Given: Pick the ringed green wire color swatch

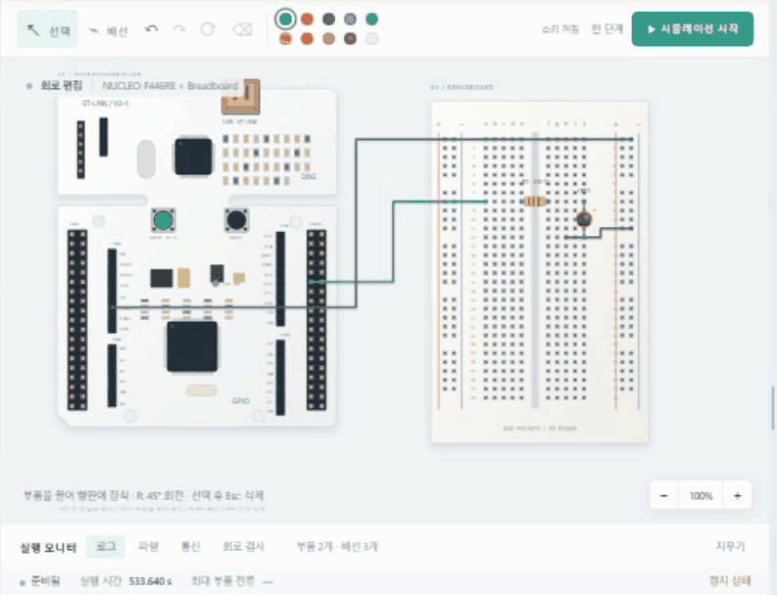Looking at the screenshot, I should (x=285, y=19).
